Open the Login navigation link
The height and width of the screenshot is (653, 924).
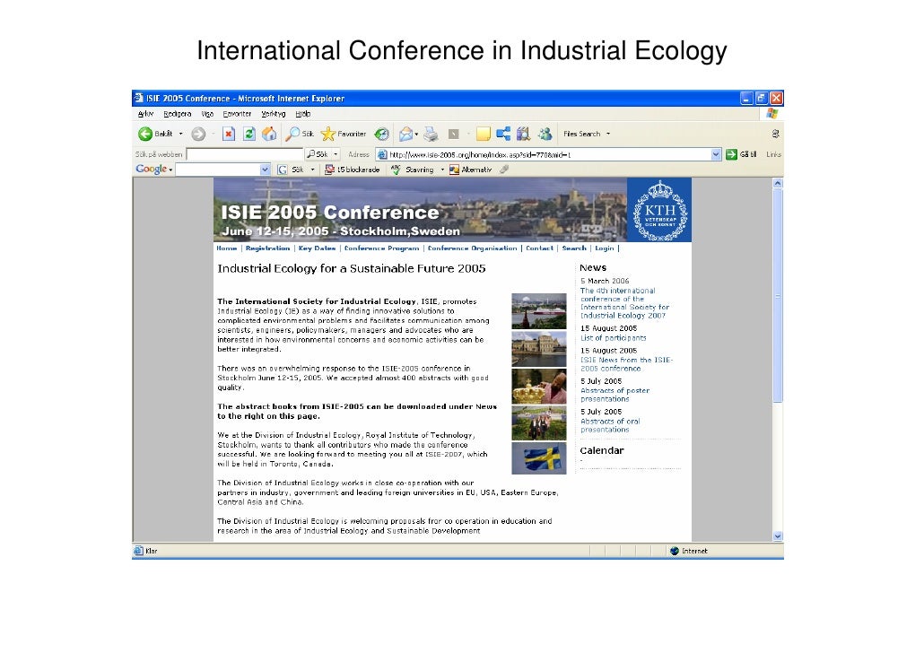click(x=604, y=248)
